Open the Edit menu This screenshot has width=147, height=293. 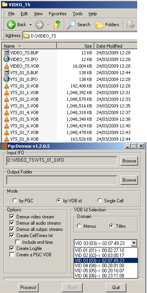(x=24, y=14)
